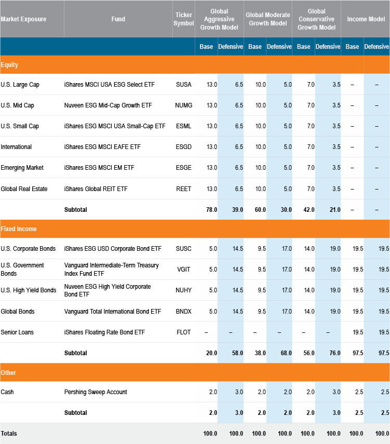Image resolution: width=390 pixels, height=444 pixels.
Task: Select the Cash row label
Action: (x=7, y=392)
